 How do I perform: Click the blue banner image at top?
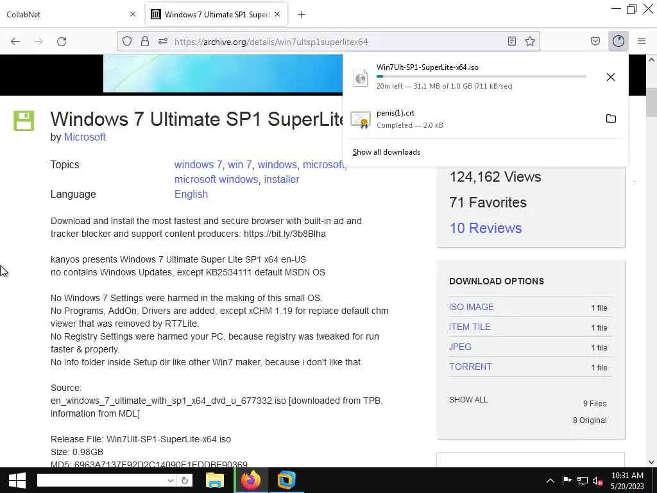pos(223,73)
